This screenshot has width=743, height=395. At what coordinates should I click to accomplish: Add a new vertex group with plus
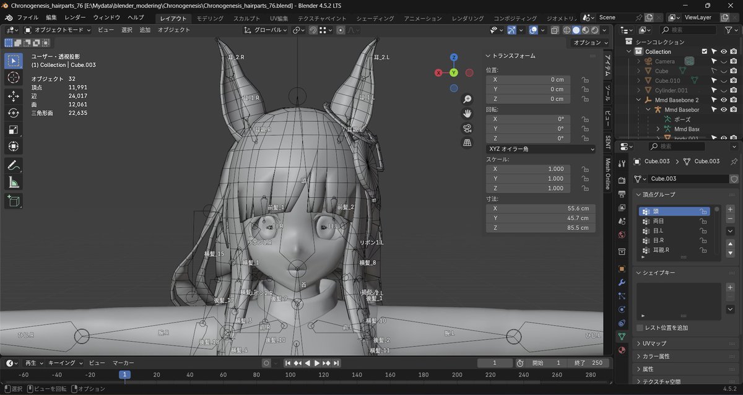pos(731,210)
